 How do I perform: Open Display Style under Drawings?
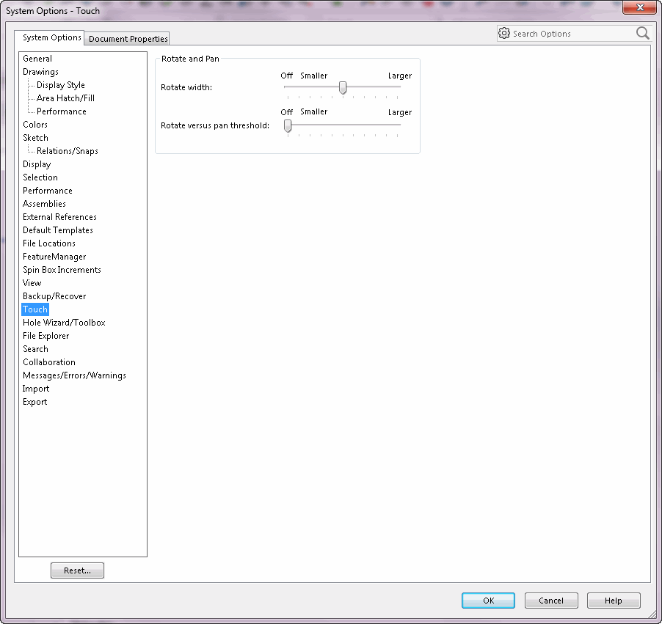[x=61, y=85]
